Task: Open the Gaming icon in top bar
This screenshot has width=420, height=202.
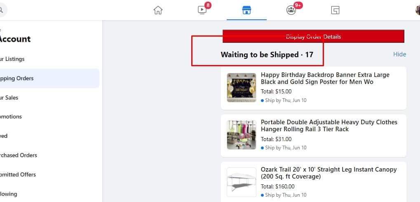Action: (x=335, y=10)
